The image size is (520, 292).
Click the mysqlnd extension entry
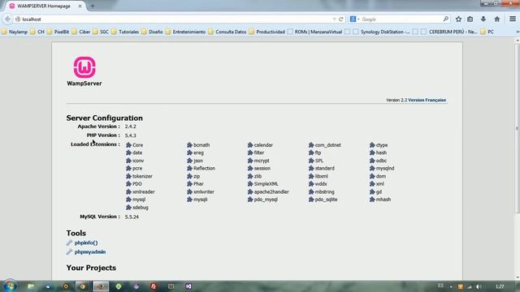(382, 168)
